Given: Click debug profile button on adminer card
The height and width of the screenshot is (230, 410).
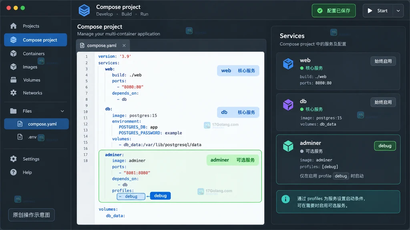Looking at the screenshot, I should (x=385, y=146).
